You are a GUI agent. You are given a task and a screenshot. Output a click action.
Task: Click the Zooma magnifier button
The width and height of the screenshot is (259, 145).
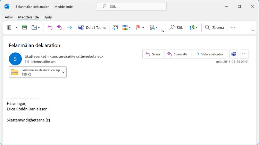tap(215, 27)
